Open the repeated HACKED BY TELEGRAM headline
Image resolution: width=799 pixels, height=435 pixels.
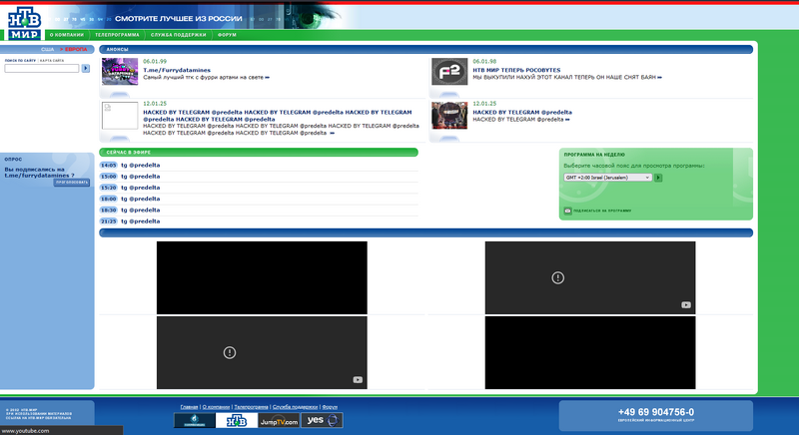(x=278, y=116)
